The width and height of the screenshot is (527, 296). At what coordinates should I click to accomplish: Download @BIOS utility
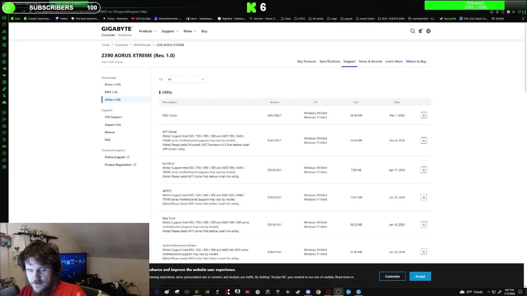click(424, 197)
